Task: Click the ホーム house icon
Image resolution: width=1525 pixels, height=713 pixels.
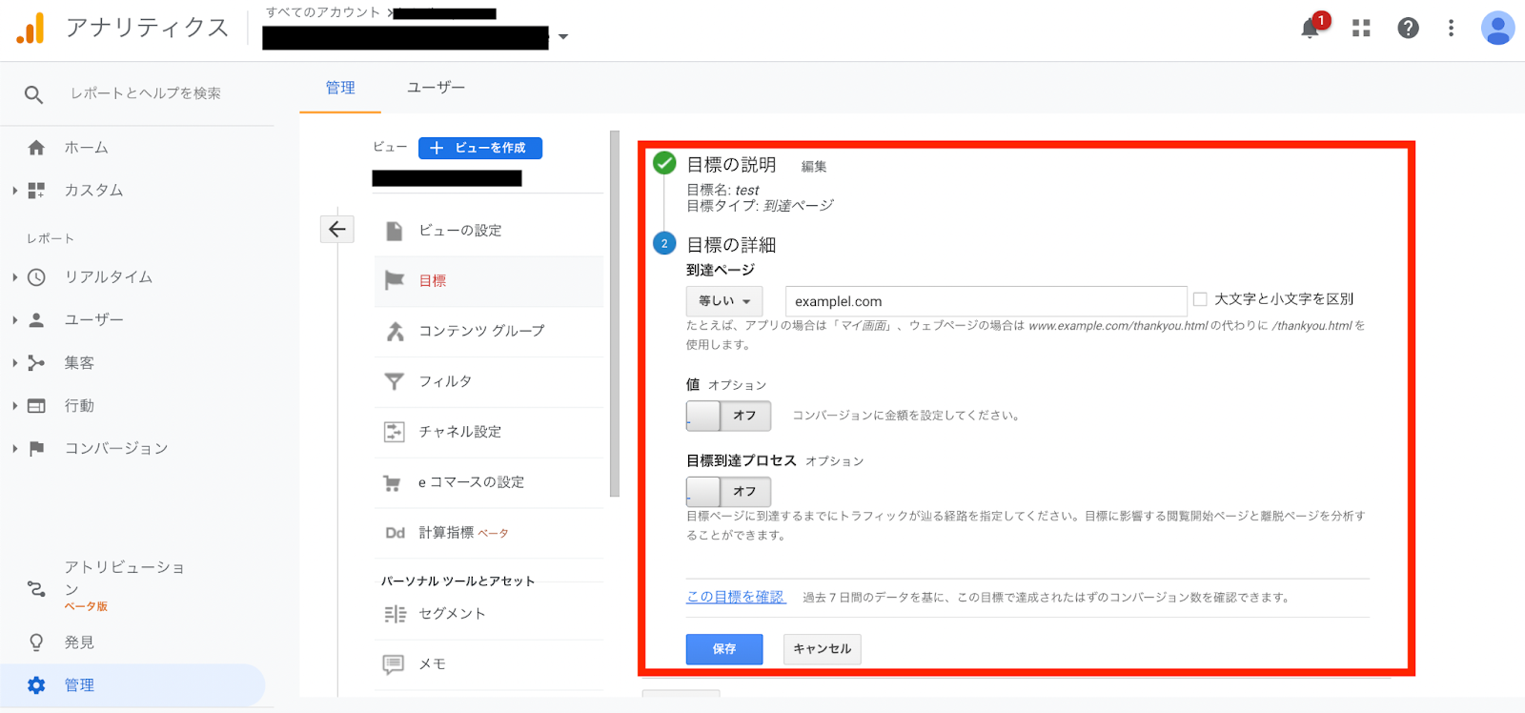Action: tap(36, 148)
